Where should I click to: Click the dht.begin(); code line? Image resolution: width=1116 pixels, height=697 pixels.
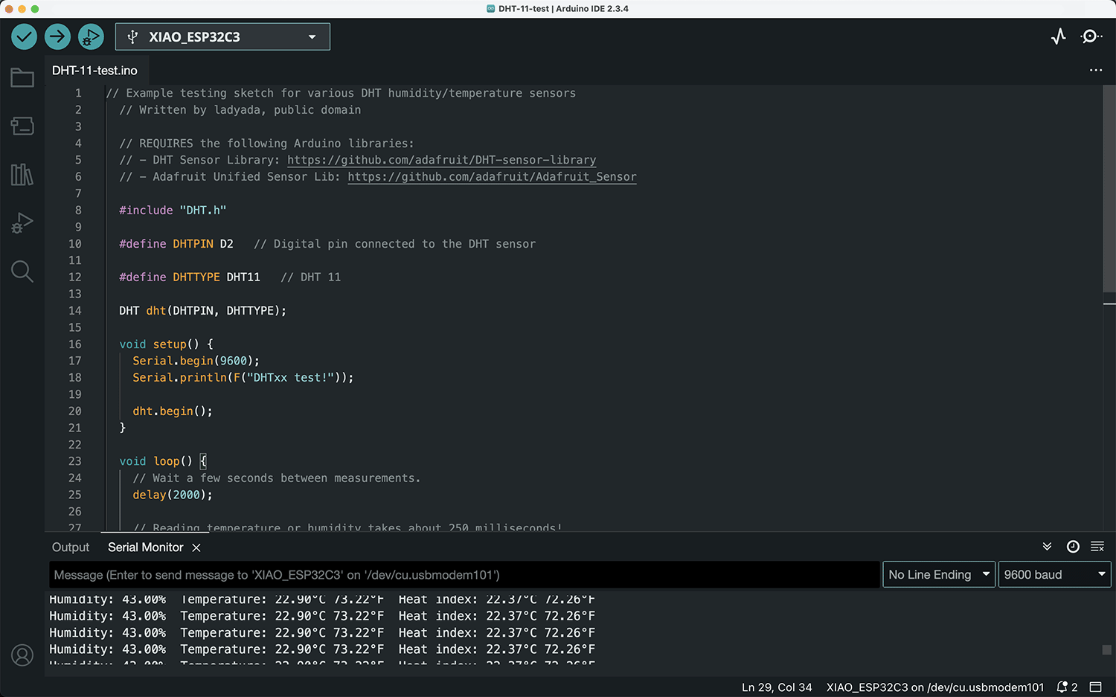coord(173,411)
